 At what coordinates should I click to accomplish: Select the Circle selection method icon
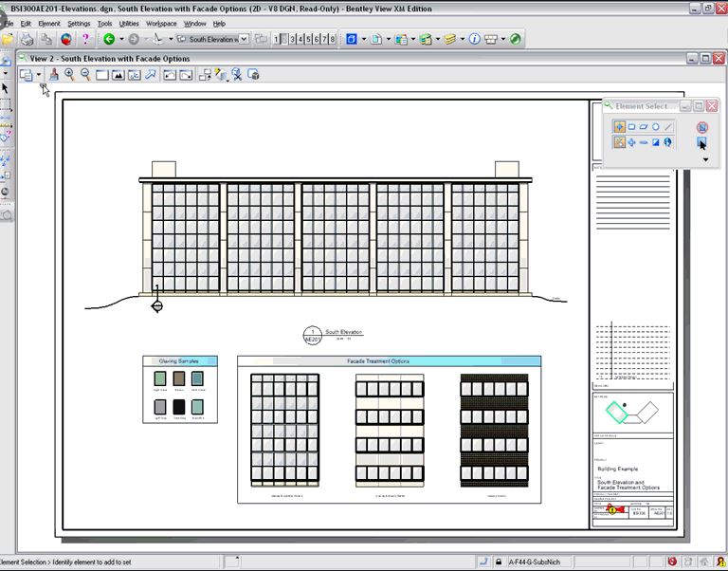click(x=655, y=126)
